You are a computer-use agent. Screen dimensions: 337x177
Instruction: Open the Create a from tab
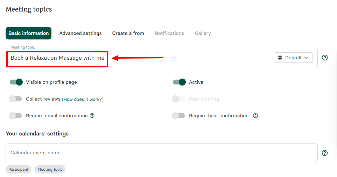128,34
